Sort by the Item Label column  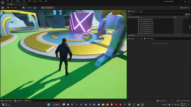click(x=136, y=17)
